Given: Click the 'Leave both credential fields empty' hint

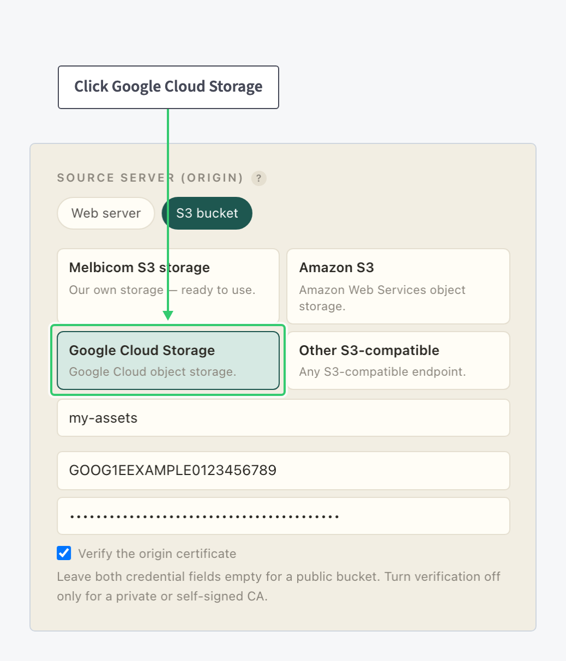Looking at the screenshot, I should pos(279,586).
